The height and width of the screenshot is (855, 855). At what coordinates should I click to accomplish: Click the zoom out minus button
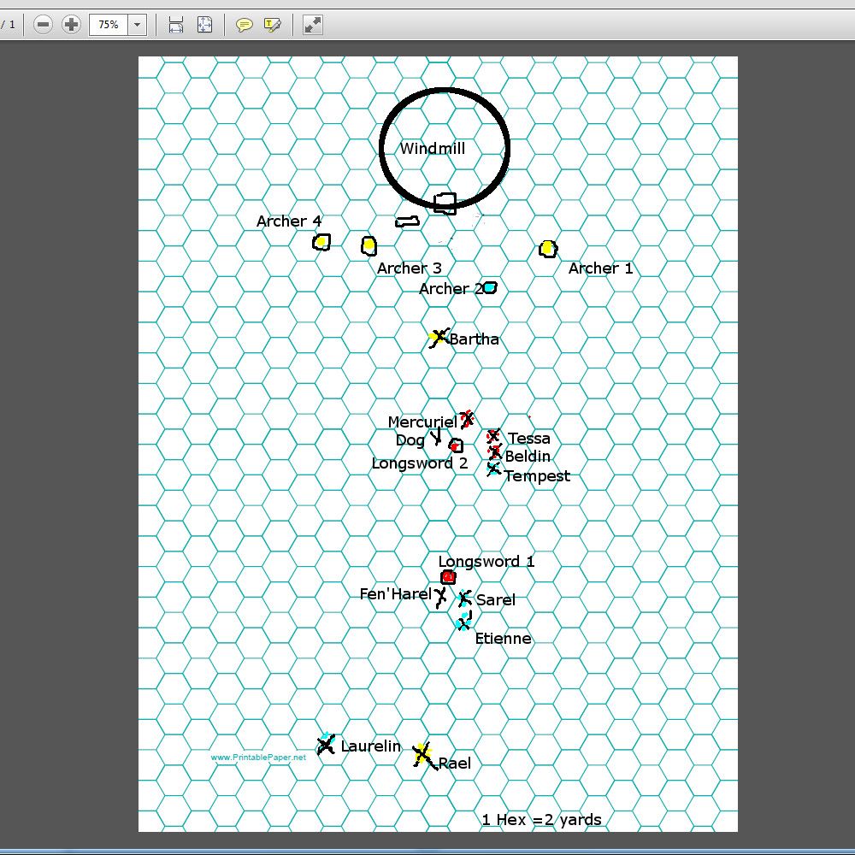tap(44, 25)
